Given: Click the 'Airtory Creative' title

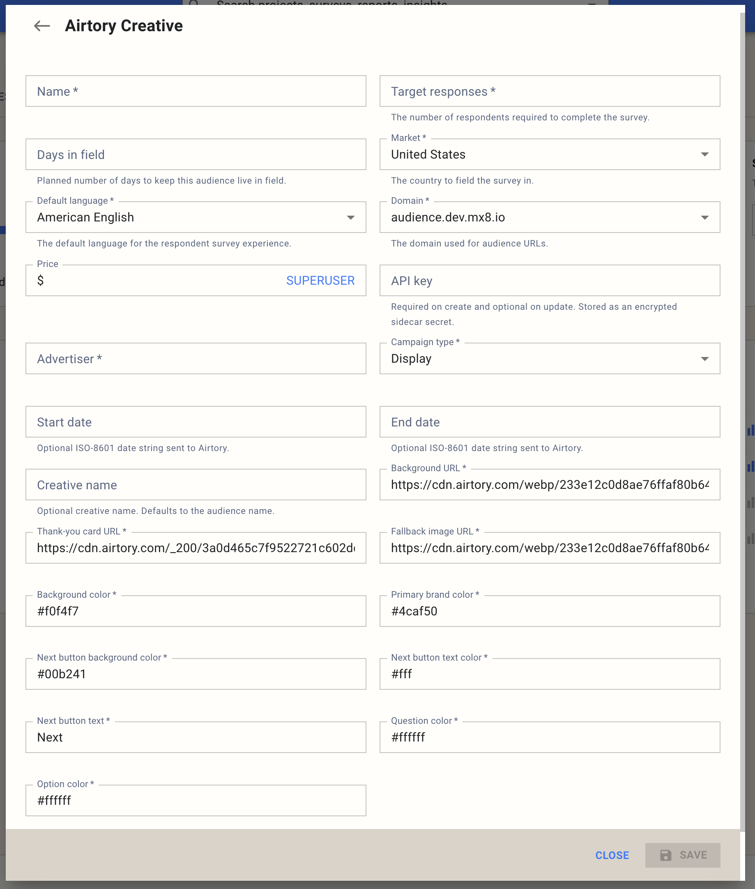Looking at the screenshot, I should pyautogui.click(x=124, y=26).
